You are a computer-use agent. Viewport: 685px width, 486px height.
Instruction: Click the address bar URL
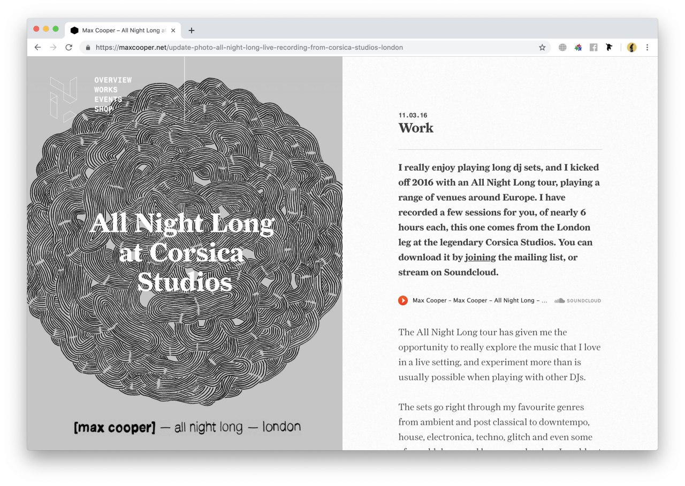(x=249, y=48)
